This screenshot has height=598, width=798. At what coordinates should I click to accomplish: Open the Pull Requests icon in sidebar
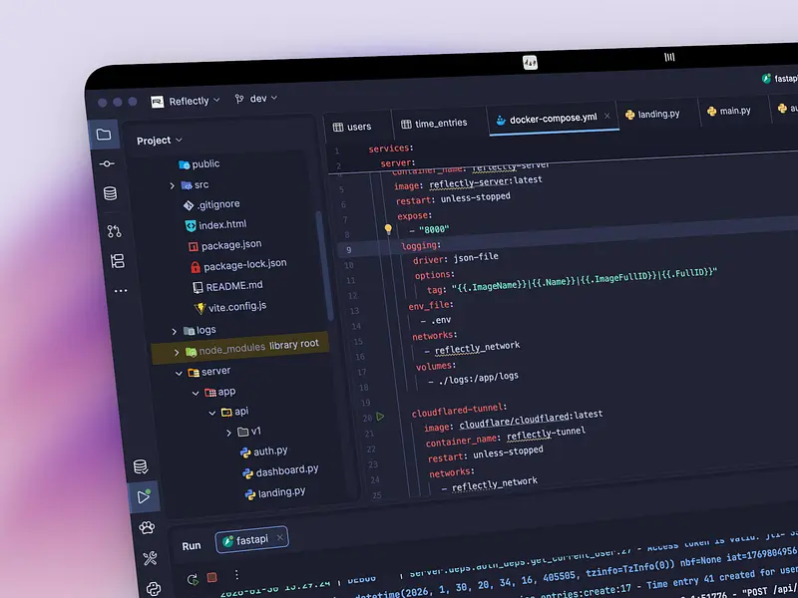tap(114, 230)
